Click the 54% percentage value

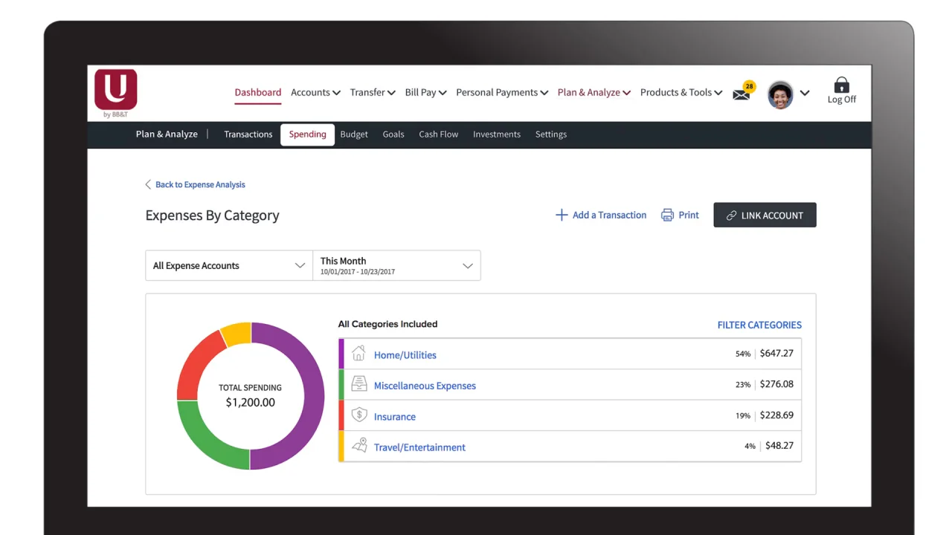pos(743,354)
